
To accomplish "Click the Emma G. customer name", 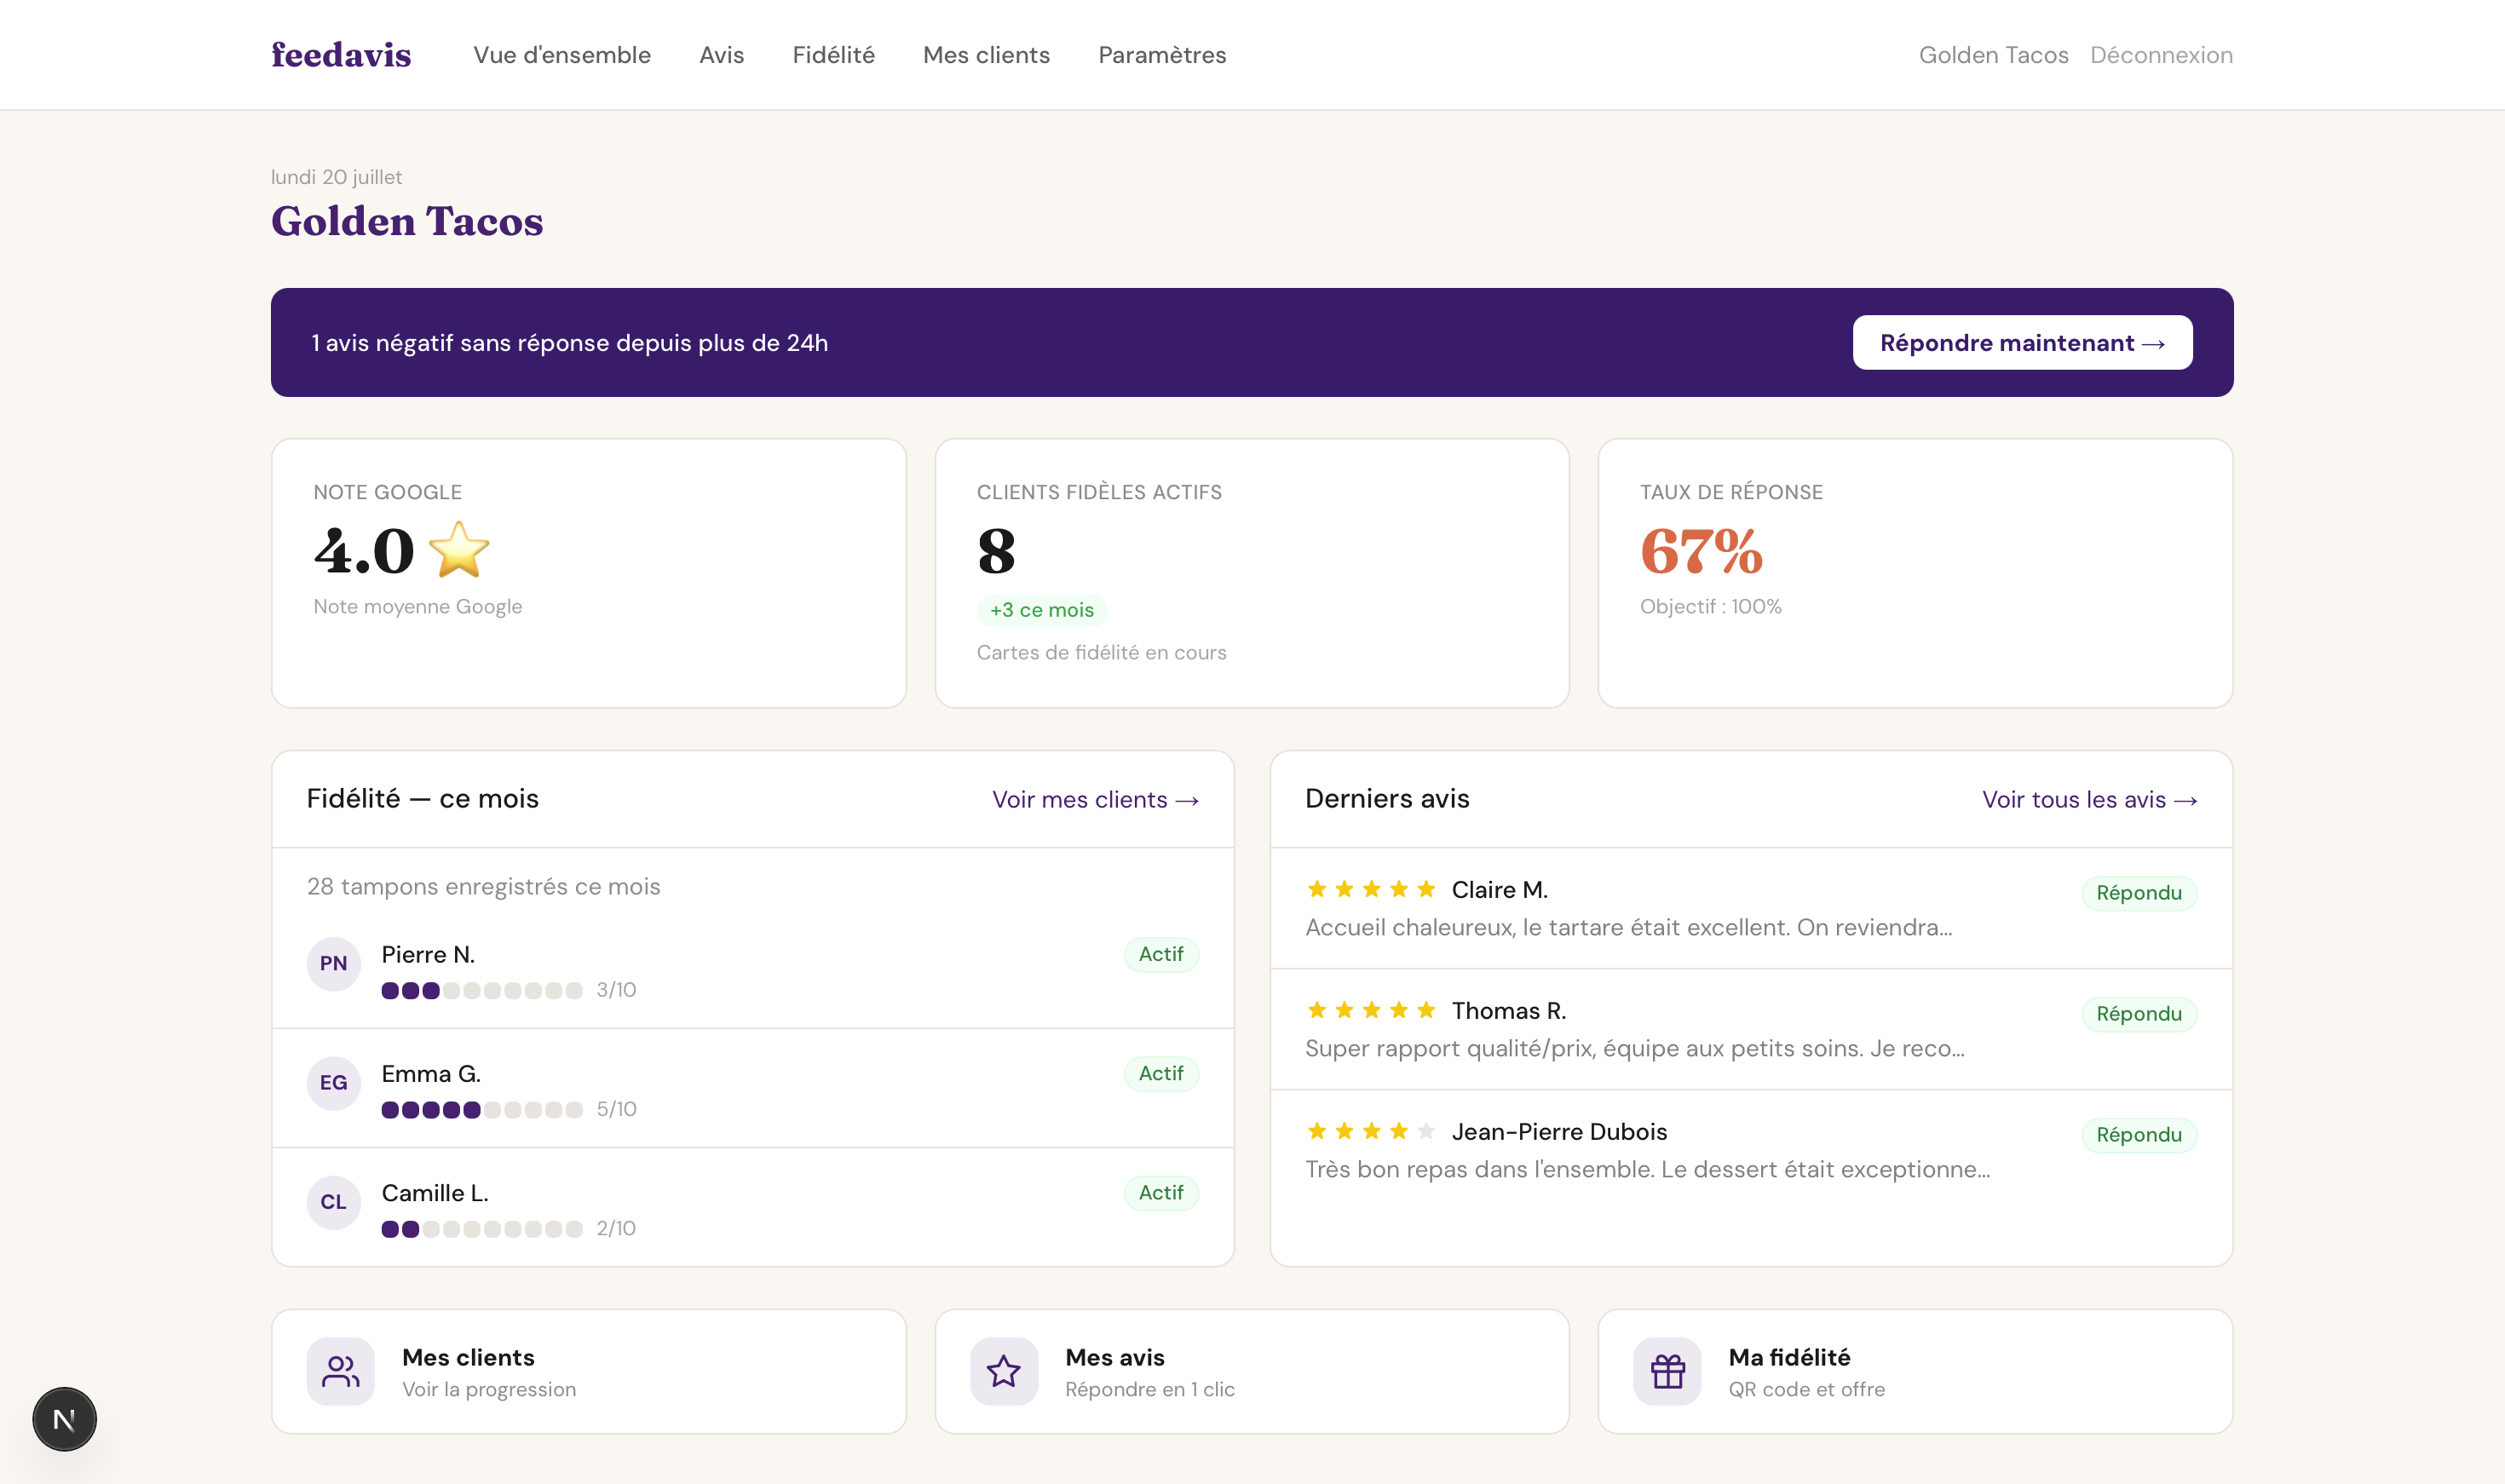I will click(431, 1074).
